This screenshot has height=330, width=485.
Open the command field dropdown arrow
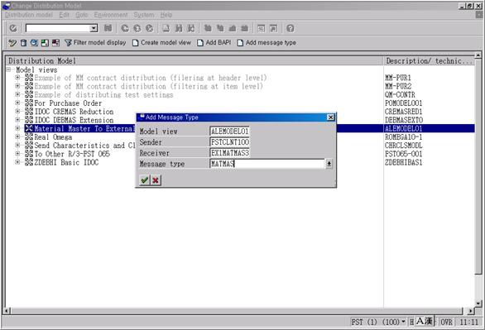click(94, 28)
